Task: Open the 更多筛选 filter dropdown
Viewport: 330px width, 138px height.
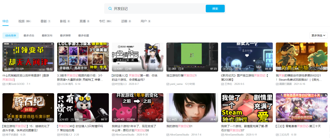Action: pyautogui.click(x=318, y=35)
